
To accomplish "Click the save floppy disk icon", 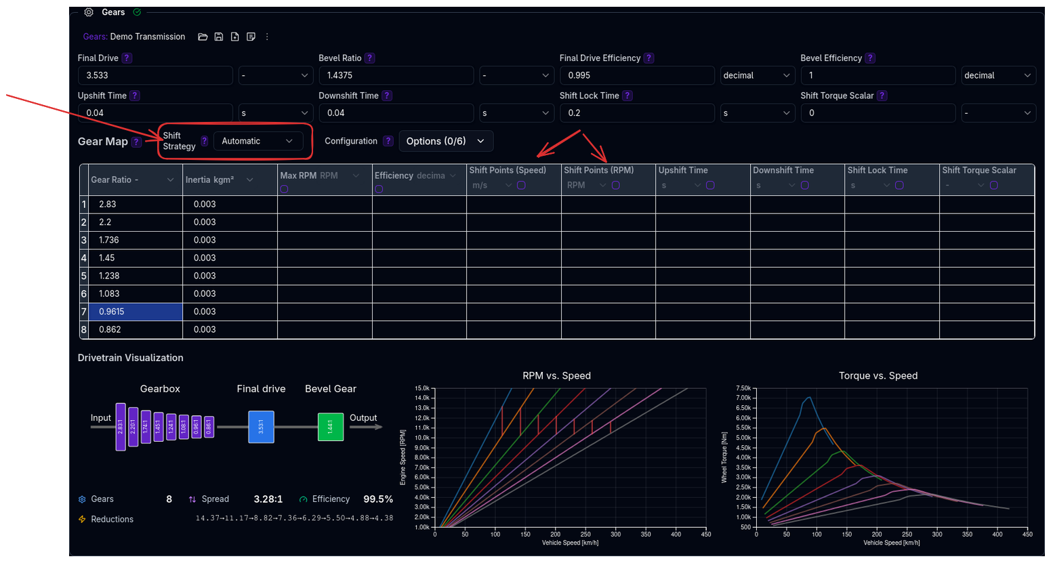I will (219, 37).
